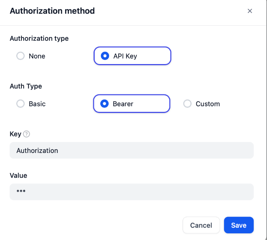Click the Authorization type section label
The image size is (267, 240).
coord(39,39)
